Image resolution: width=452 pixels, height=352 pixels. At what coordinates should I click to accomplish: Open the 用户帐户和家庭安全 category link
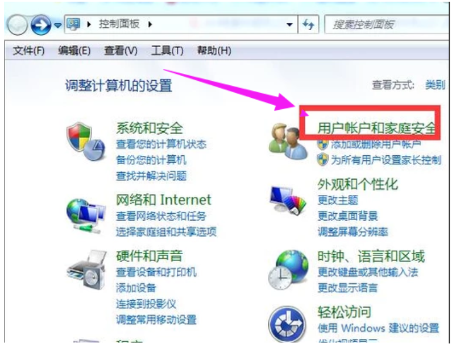(377, 128)
